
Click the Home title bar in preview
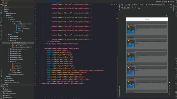coord(147,19)
